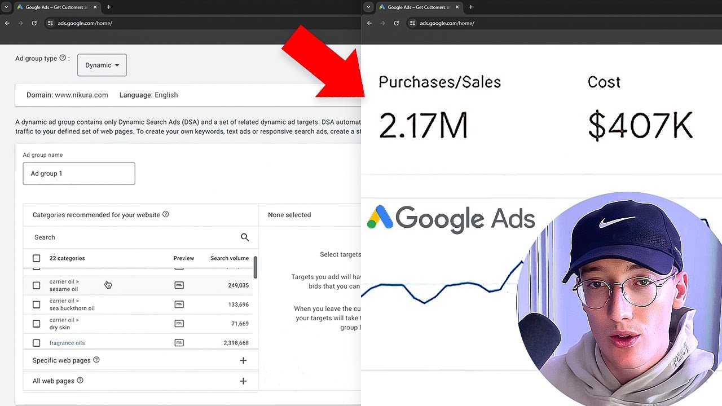Screen dimensions: 722x406
Task: Open the fragrance oils category link
Action: click(67, 343)
